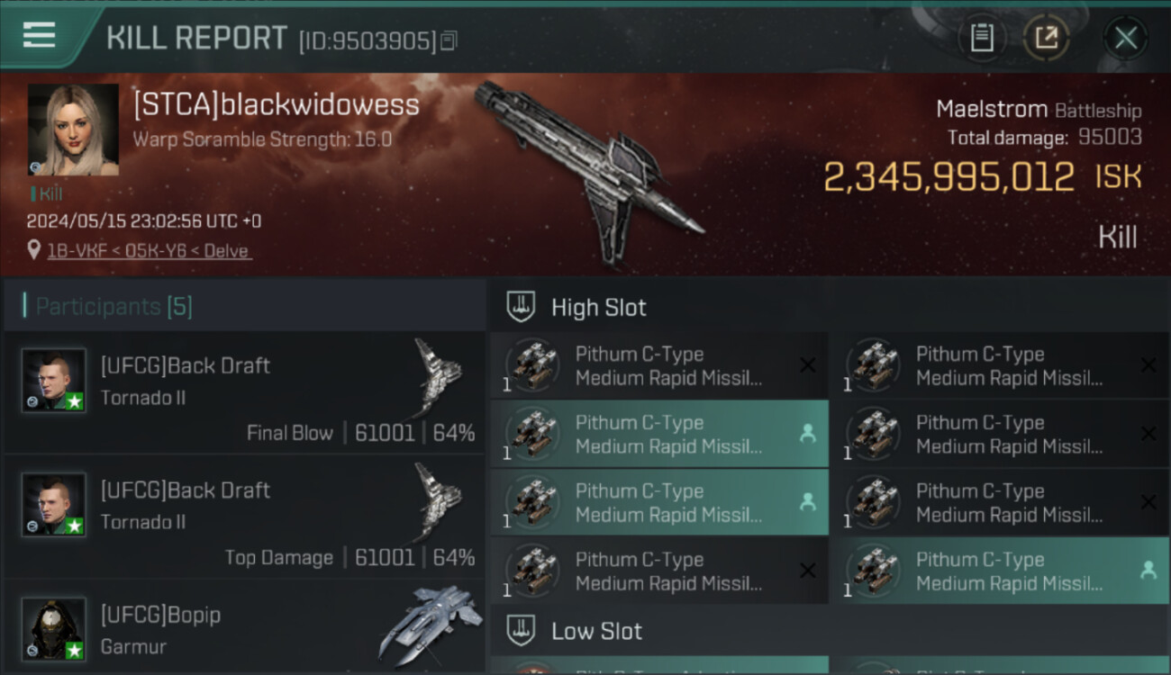Screen dimensions: 1171x675
Task: Open Bopip's Garmur participant entry
Action: pyautogui.click(x=244, y=627)
